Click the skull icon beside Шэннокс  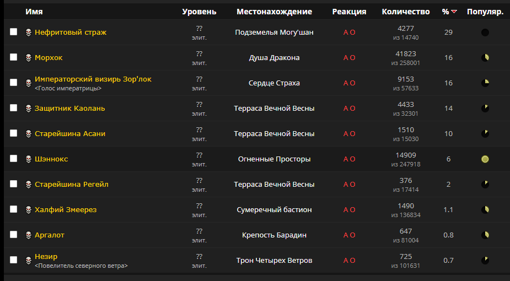coord(28,159)
